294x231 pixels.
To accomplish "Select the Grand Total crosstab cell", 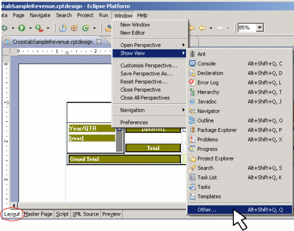I will [125, 159].
